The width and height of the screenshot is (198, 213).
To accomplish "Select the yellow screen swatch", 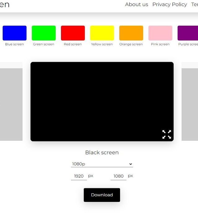I will pos(102,33).
